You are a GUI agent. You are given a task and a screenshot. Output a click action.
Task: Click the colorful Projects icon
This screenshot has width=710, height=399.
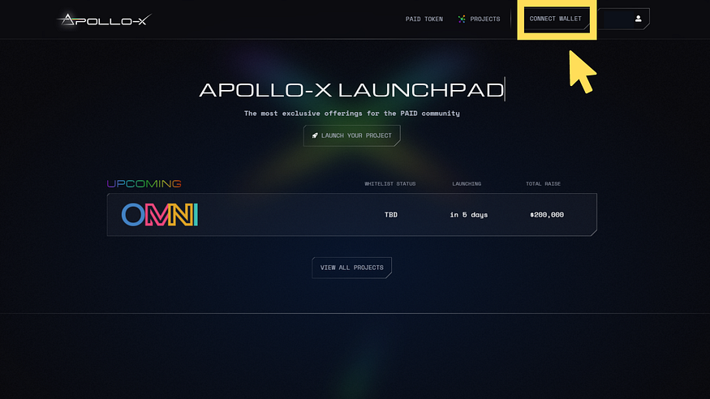(462, 19)
